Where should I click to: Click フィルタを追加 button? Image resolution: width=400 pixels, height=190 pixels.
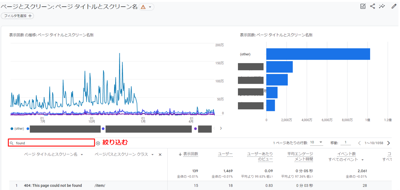pos(18,16)
